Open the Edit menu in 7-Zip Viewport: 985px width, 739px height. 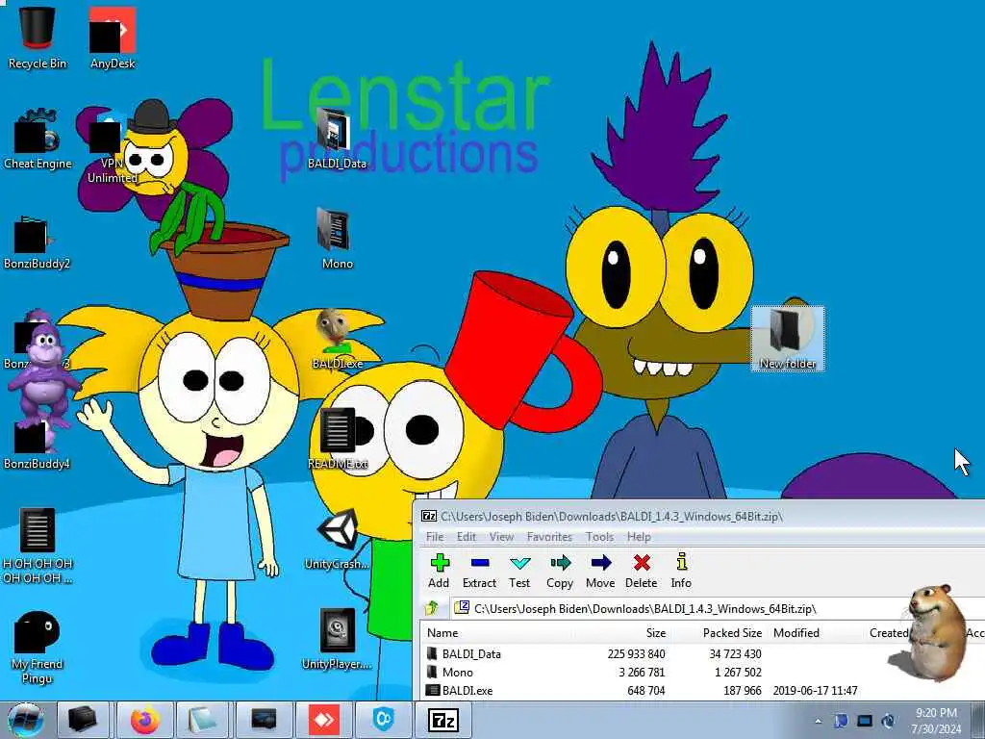point(467,537)
